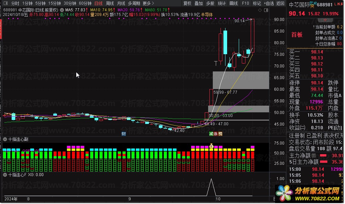This screenshot has height=204, width=345.
Task: Click the 注册制 已盈利 info line
Action: point(316,136)
